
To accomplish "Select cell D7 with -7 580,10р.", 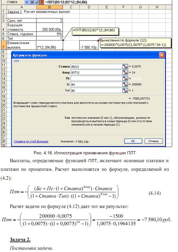I will pos(89,45).
